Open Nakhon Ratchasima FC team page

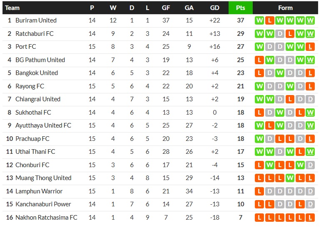click(x=46, y=218)
